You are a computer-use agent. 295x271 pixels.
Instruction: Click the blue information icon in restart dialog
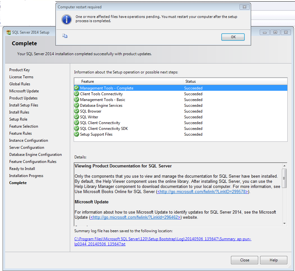[x=66, y=19]
